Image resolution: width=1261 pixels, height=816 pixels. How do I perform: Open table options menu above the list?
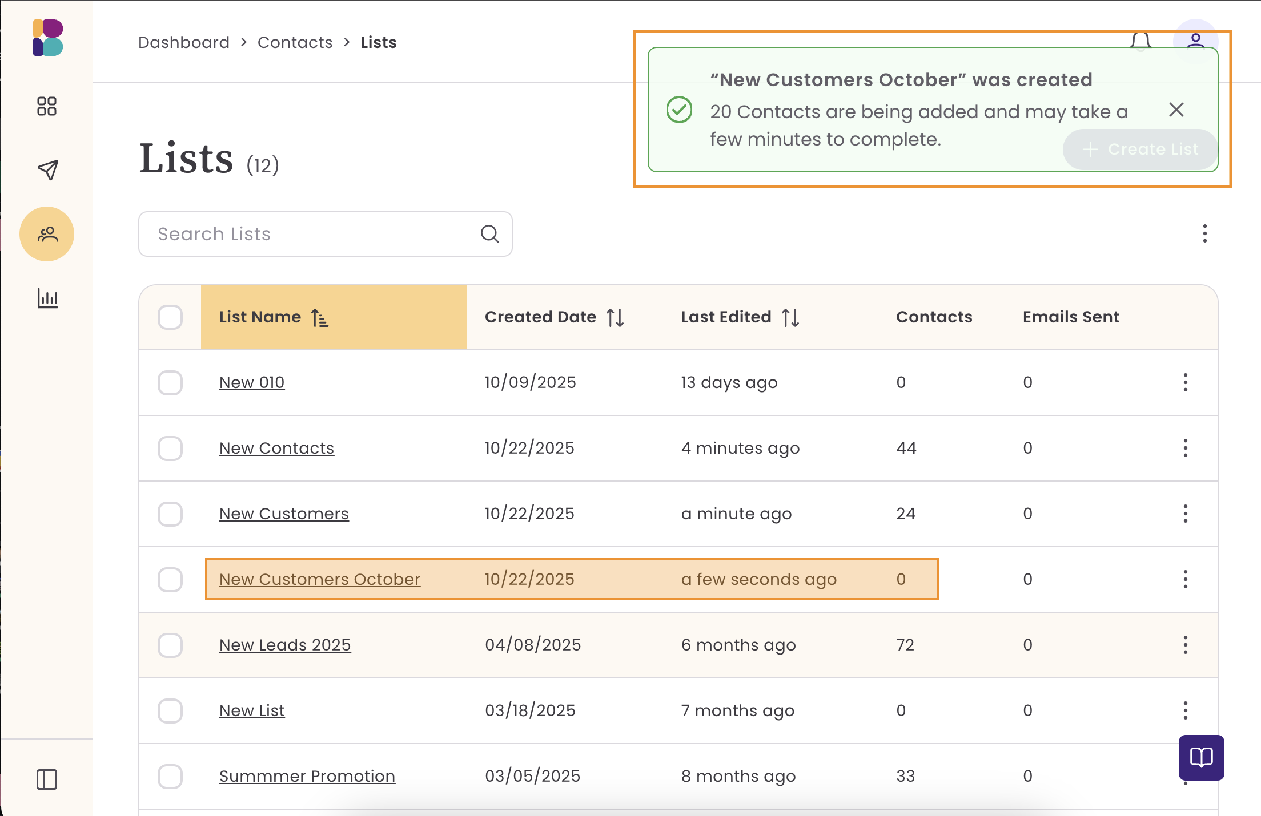pos(1204,233)
